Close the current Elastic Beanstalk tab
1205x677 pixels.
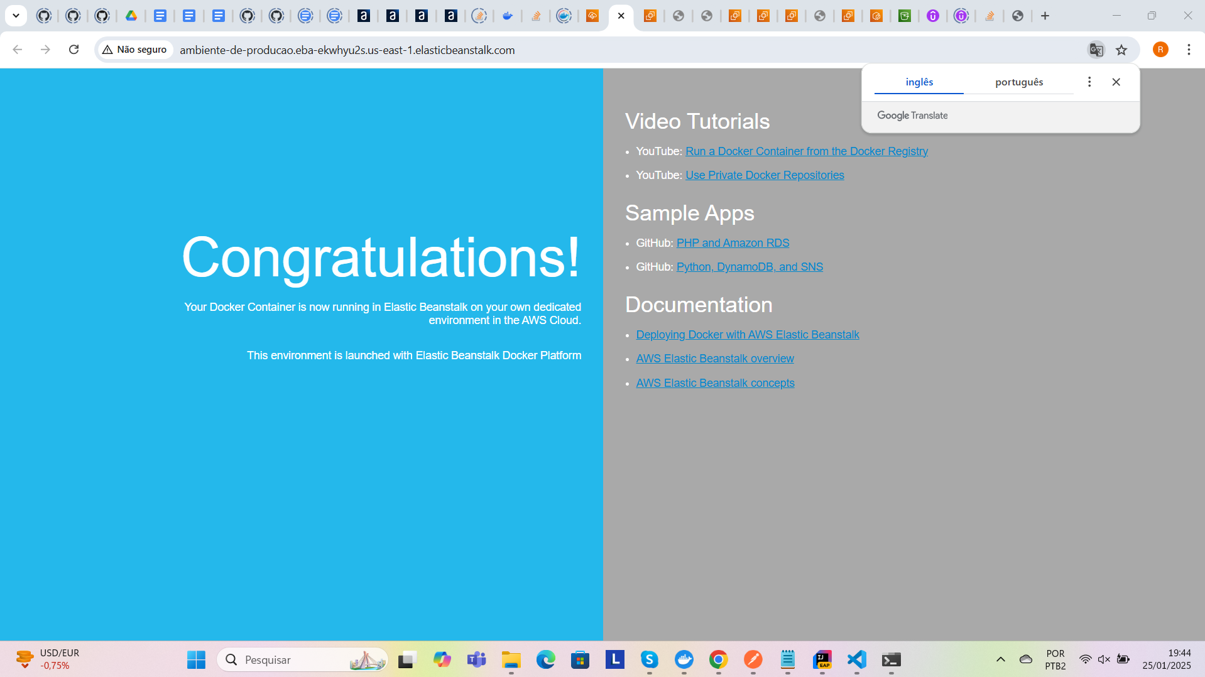[621, 16]
